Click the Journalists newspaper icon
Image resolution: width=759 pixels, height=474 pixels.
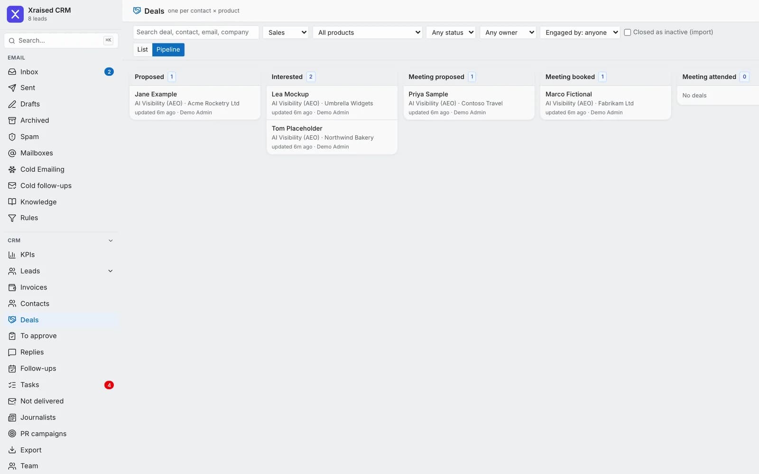(12, 418)
